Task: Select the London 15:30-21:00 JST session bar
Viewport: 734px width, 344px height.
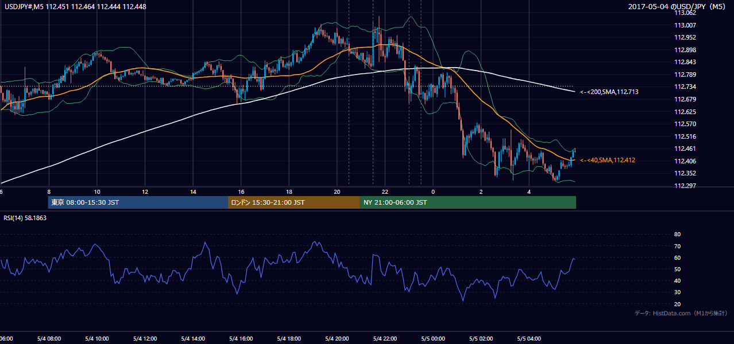Action: pyautogui.click(x=294, y=202)
